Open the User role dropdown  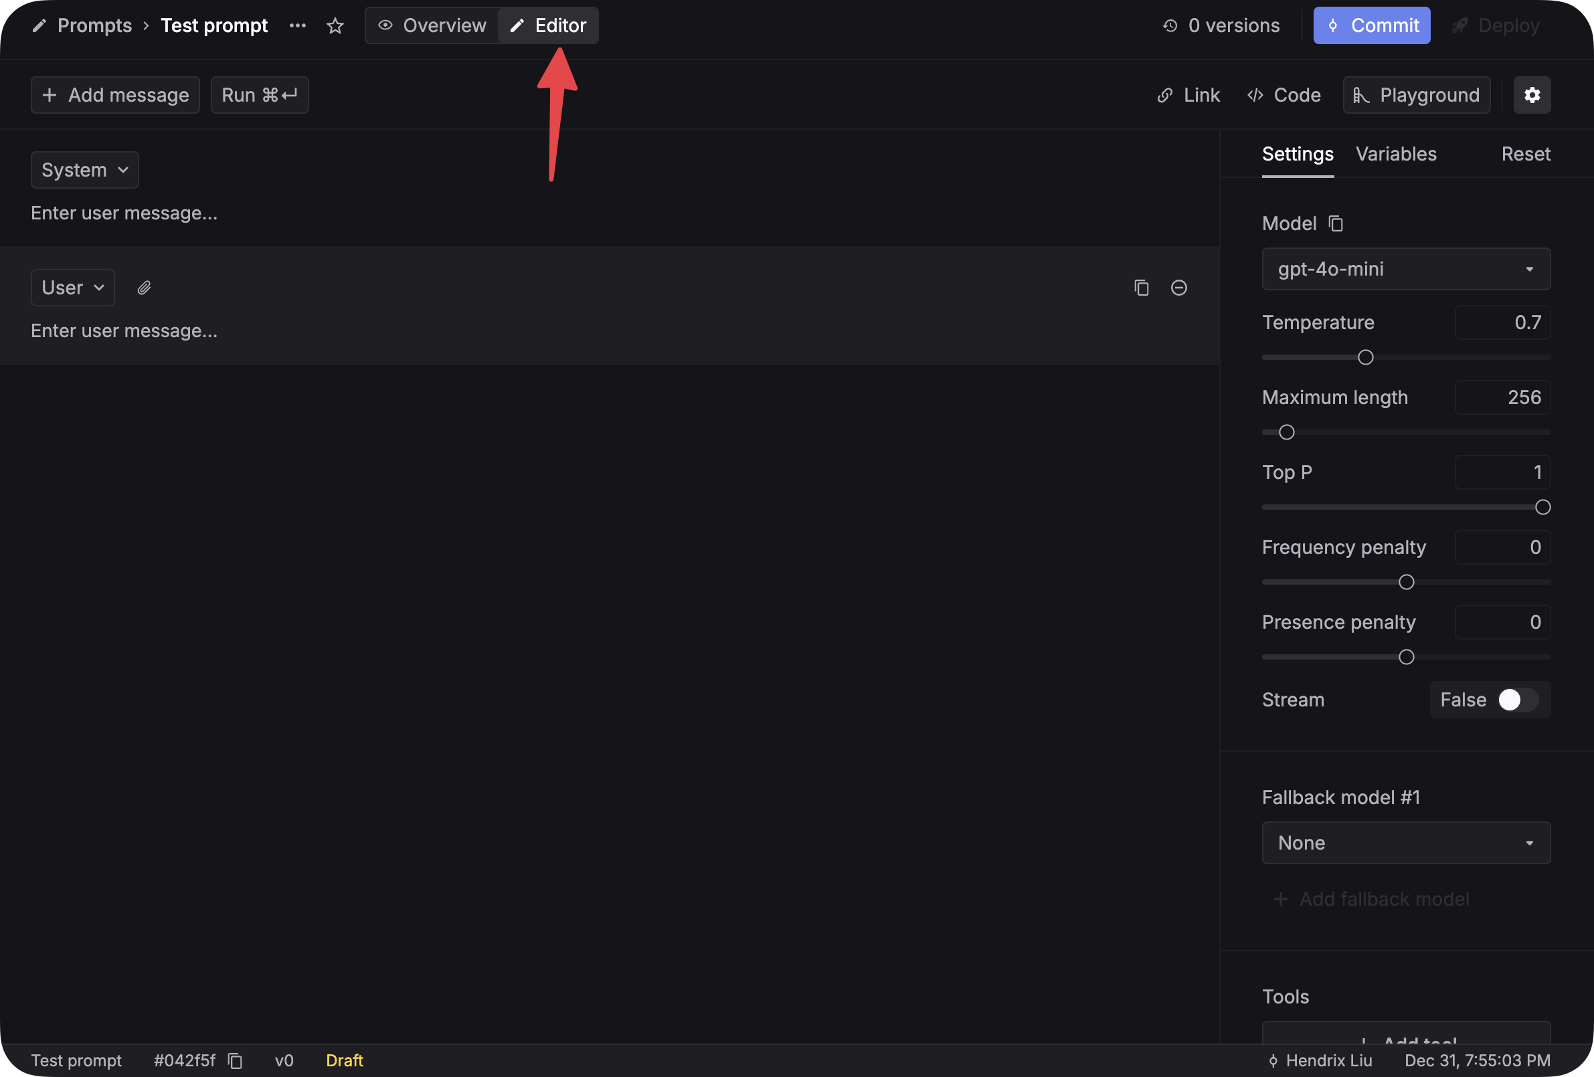[72, 287]
